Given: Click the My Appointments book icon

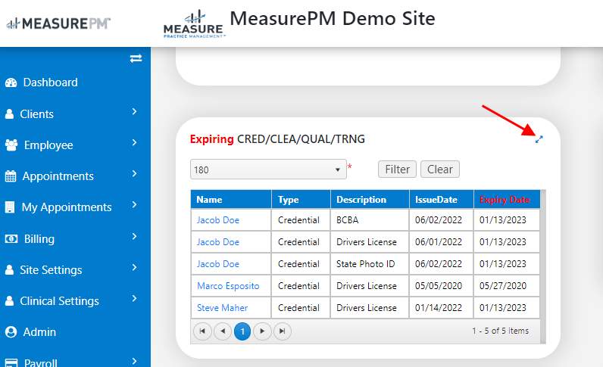Looking at the screenshot, I should click(x=10, y=207).
